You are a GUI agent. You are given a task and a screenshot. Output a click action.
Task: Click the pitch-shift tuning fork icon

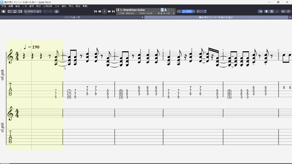[x=198, y=11]
